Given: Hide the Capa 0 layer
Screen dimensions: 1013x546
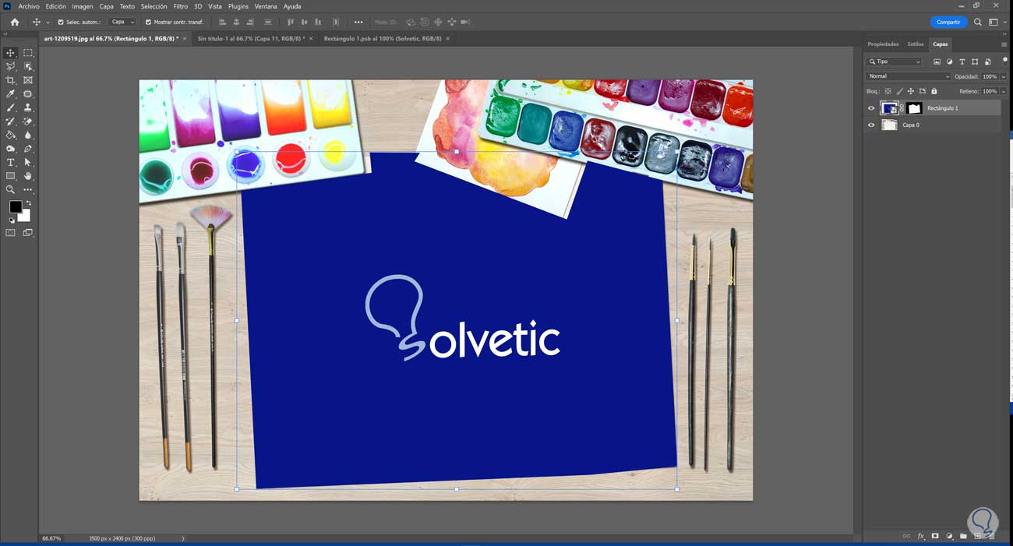Looking at the screenshot, I should (x=871, y=125).
